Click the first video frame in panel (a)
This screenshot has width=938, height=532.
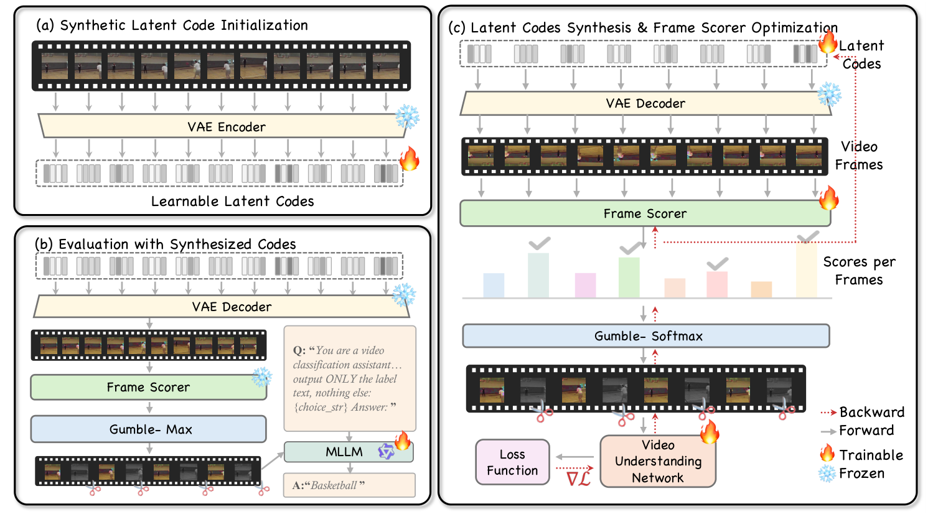(55, 66)
